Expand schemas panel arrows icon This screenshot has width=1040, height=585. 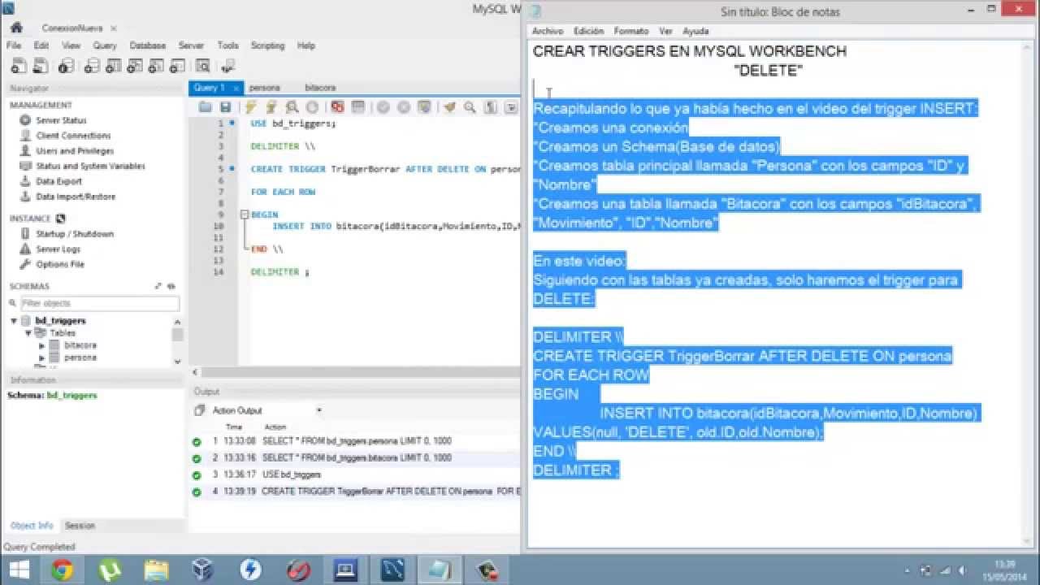pyautogui.click(x=158, y=286)
